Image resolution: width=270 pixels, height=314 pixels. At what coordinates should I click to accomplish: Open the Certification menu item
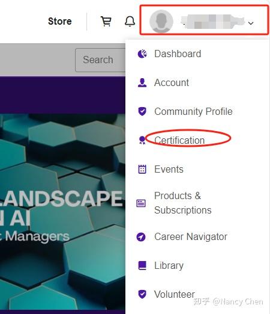pos(179,140)
